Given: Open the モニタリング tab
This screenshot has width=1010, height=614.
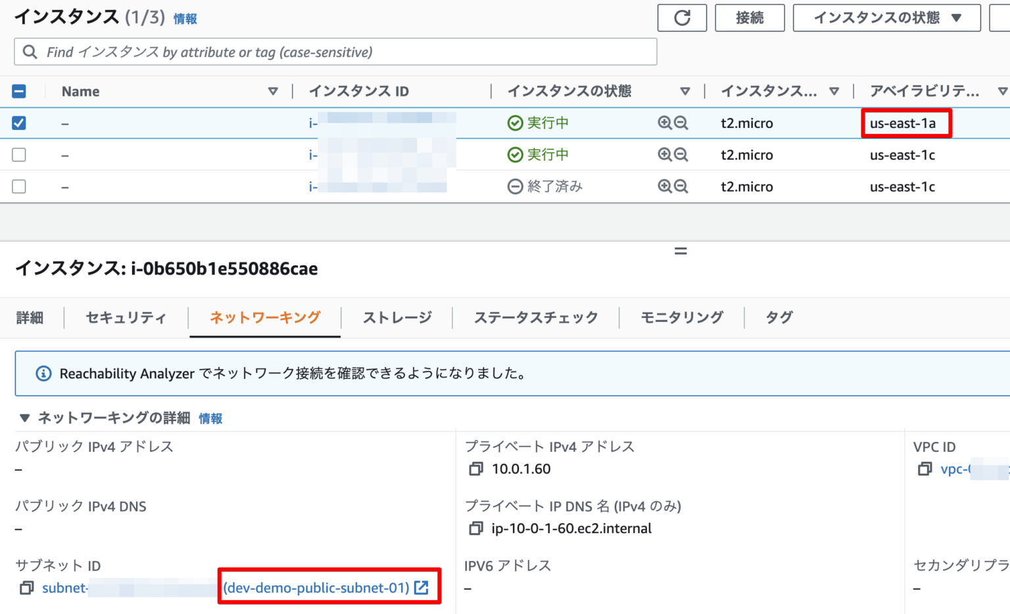Looking at the screenshot, I should (682, 318).
